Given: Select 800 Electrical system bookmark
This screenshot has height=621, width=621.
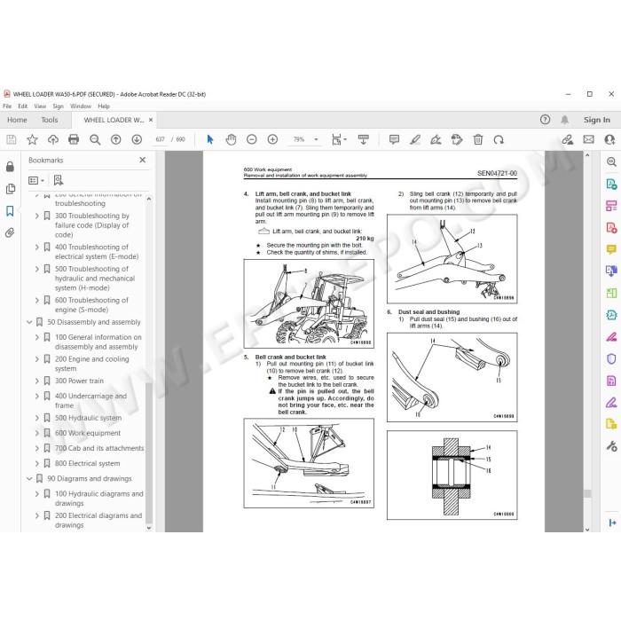Looking at the screenshot, I should pos(87,463).
